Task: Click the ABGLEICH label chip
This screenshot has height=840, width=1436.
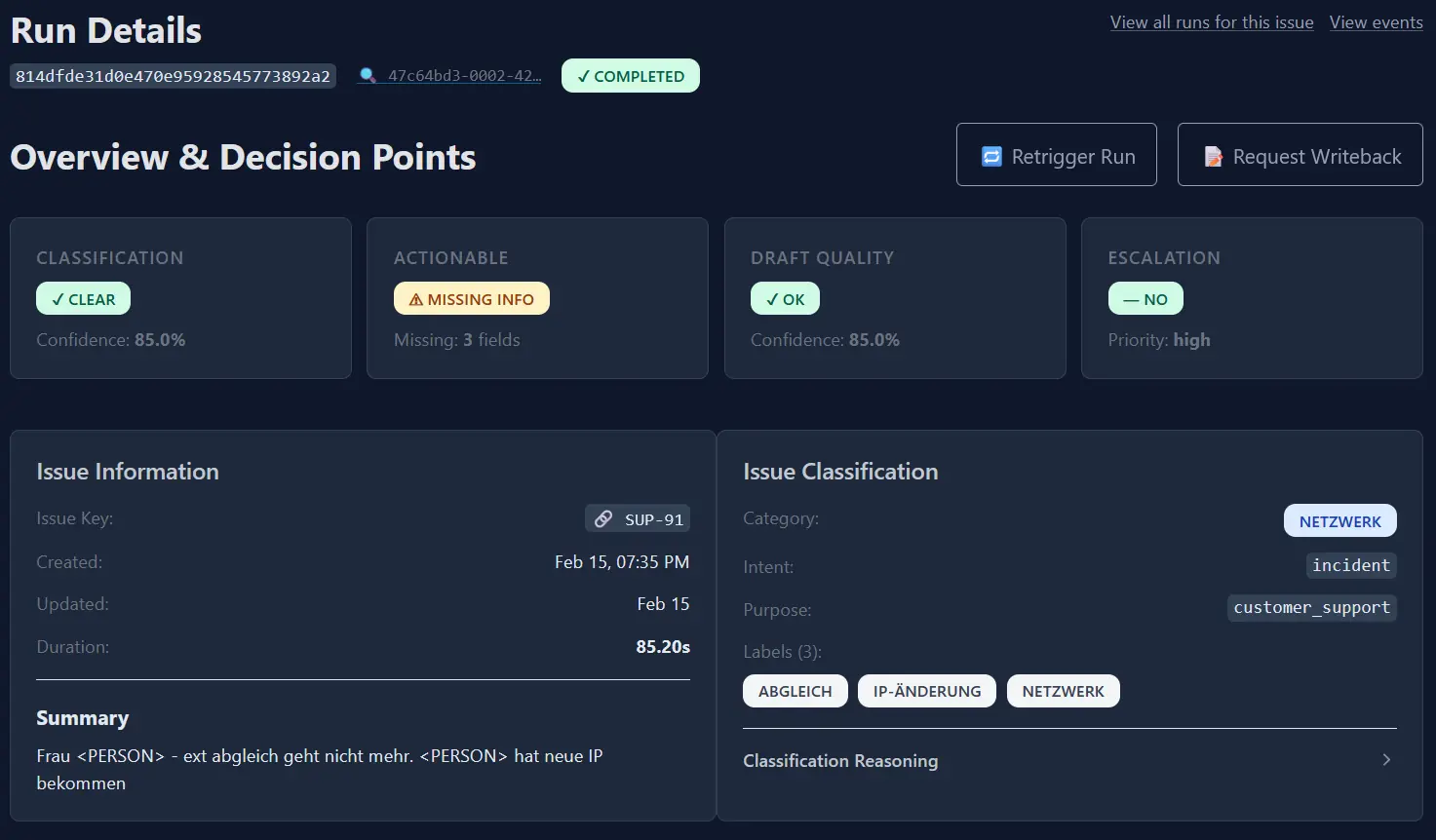Action: pyautogui.click(x=796, y=691)
